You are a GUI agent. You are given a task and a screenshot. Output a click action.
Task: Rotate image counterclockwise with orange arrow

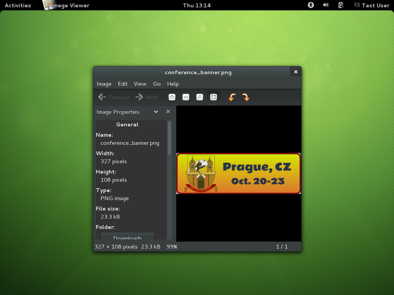point(232,97)
